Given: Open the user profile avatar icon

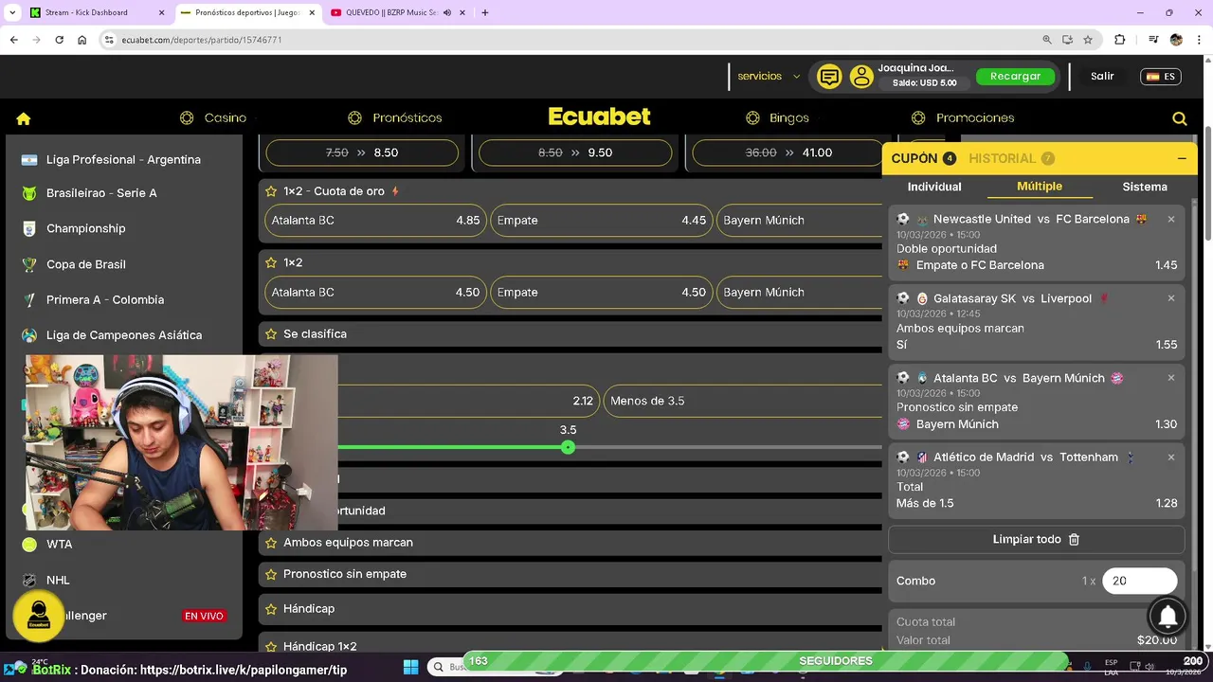Looking at the screenshot, I should pyautogui.click(x=861, y=77).
